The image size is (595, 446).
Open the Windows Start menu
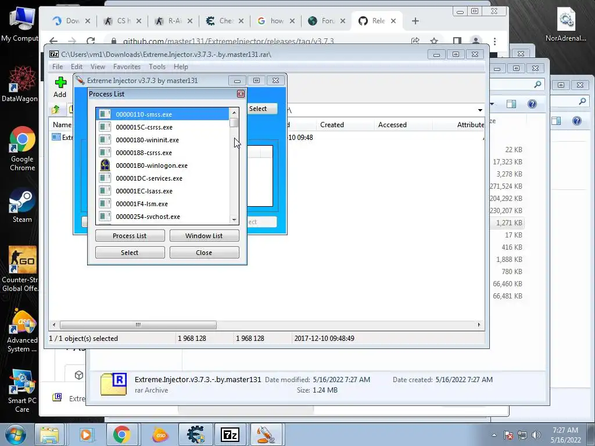click(x=15, y=434)
